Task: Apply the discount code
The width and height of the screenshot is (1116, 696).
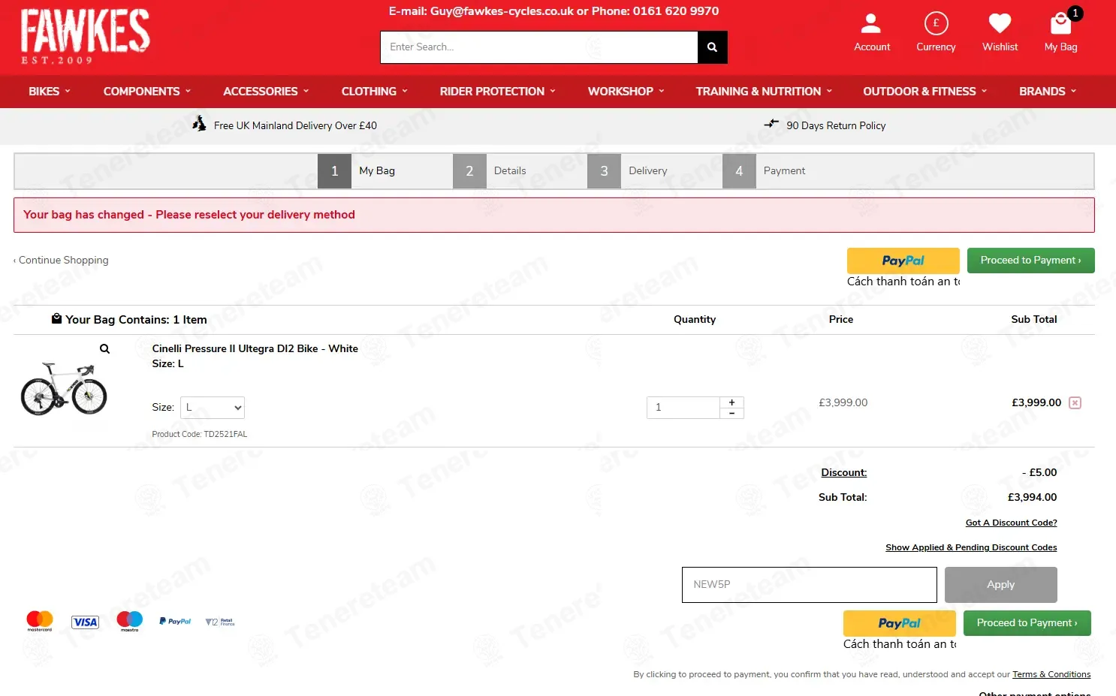Action: (1000, 585)
